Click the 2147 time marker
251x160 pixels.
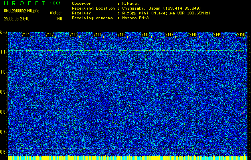pos(169,35)
